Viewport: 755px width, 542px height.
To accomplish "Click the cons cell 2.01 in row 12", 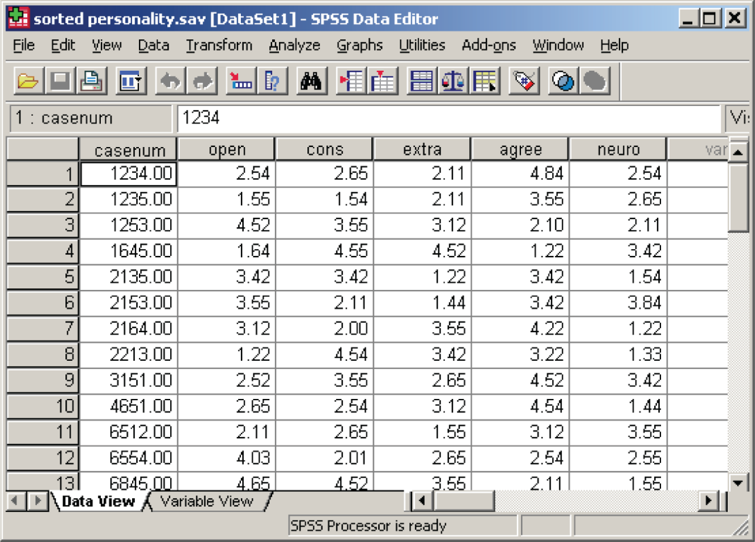I will (325, 458).
